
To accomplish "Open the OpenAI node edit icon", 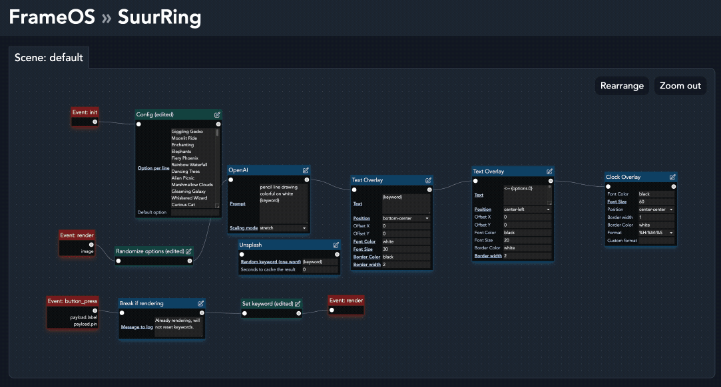I will 306,170.
